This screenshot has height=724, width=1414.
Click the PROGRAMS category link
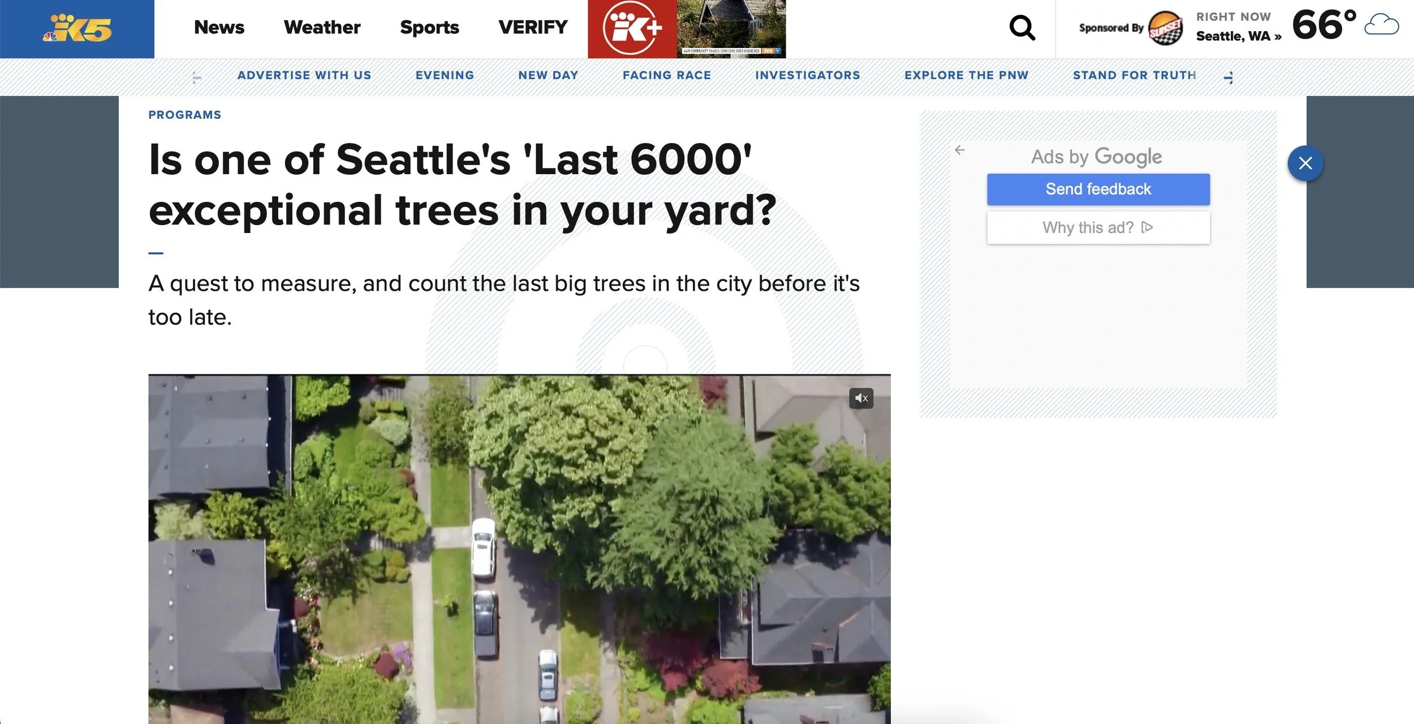tap(185, 115)
